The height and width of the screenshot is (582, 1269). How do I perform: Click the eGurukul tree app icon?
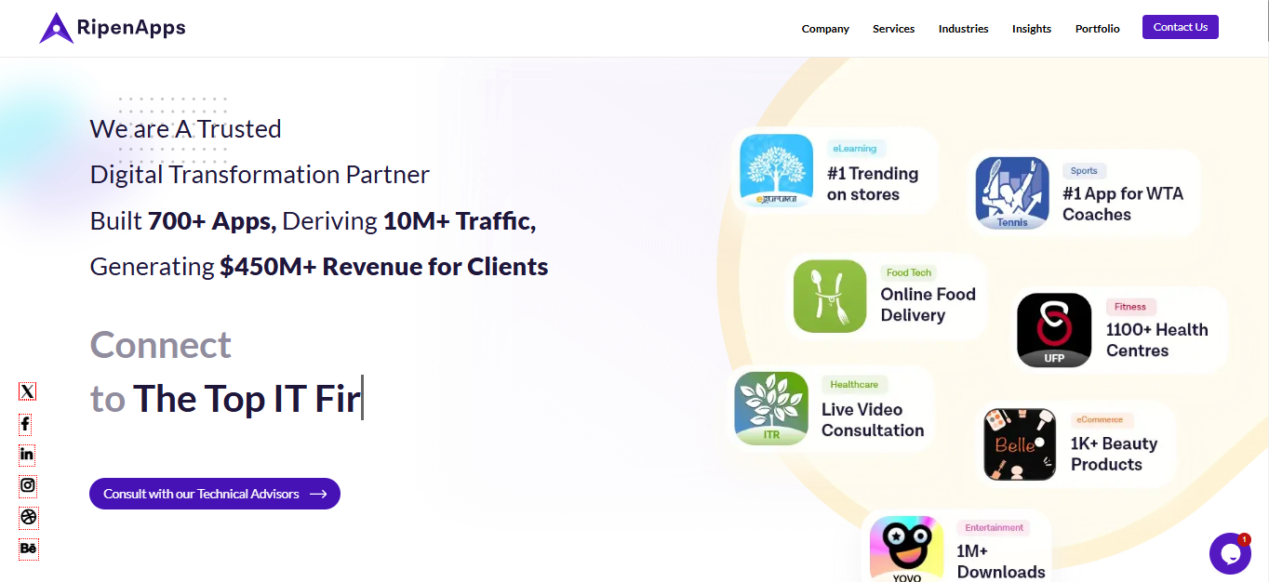click(777, 171)
